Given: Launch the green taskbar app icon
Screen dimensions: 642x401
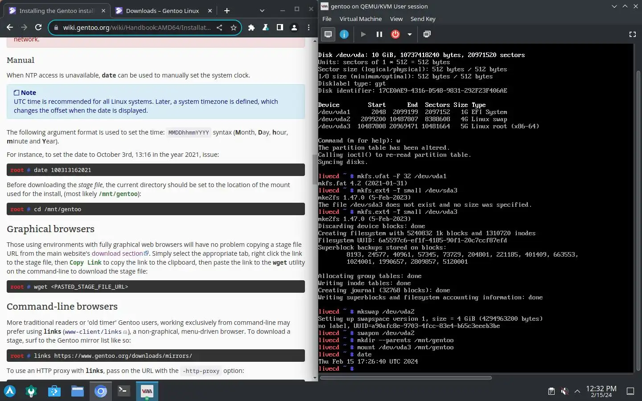Looking at the screenshot, I should coord(31,391).
